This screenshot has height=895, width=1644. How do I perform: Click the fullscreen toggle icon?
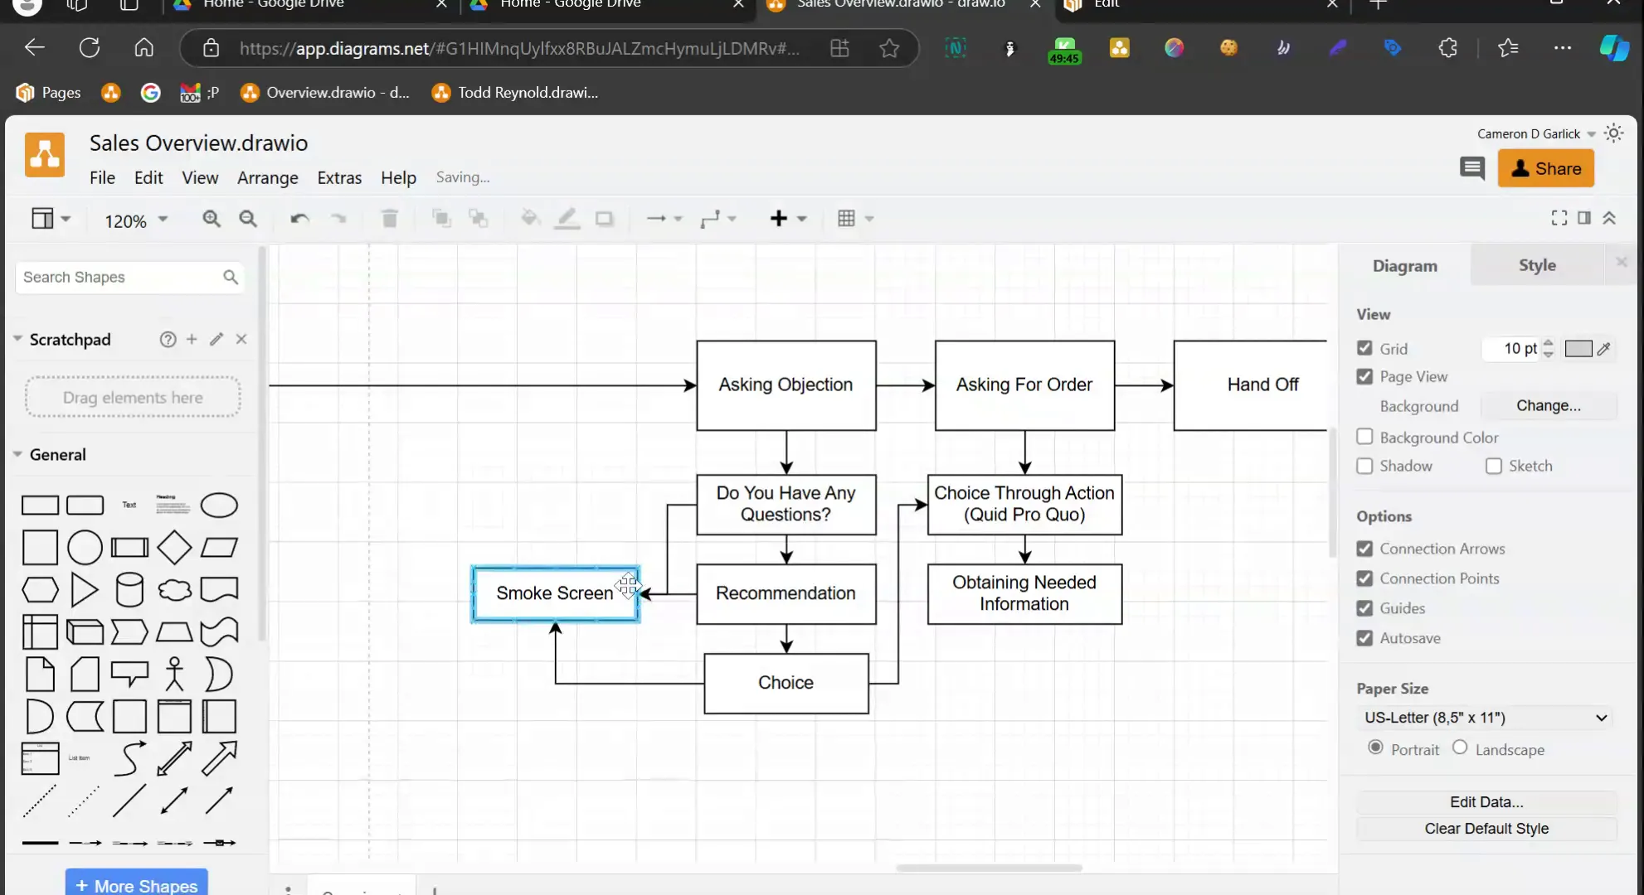click(1559, 218)
